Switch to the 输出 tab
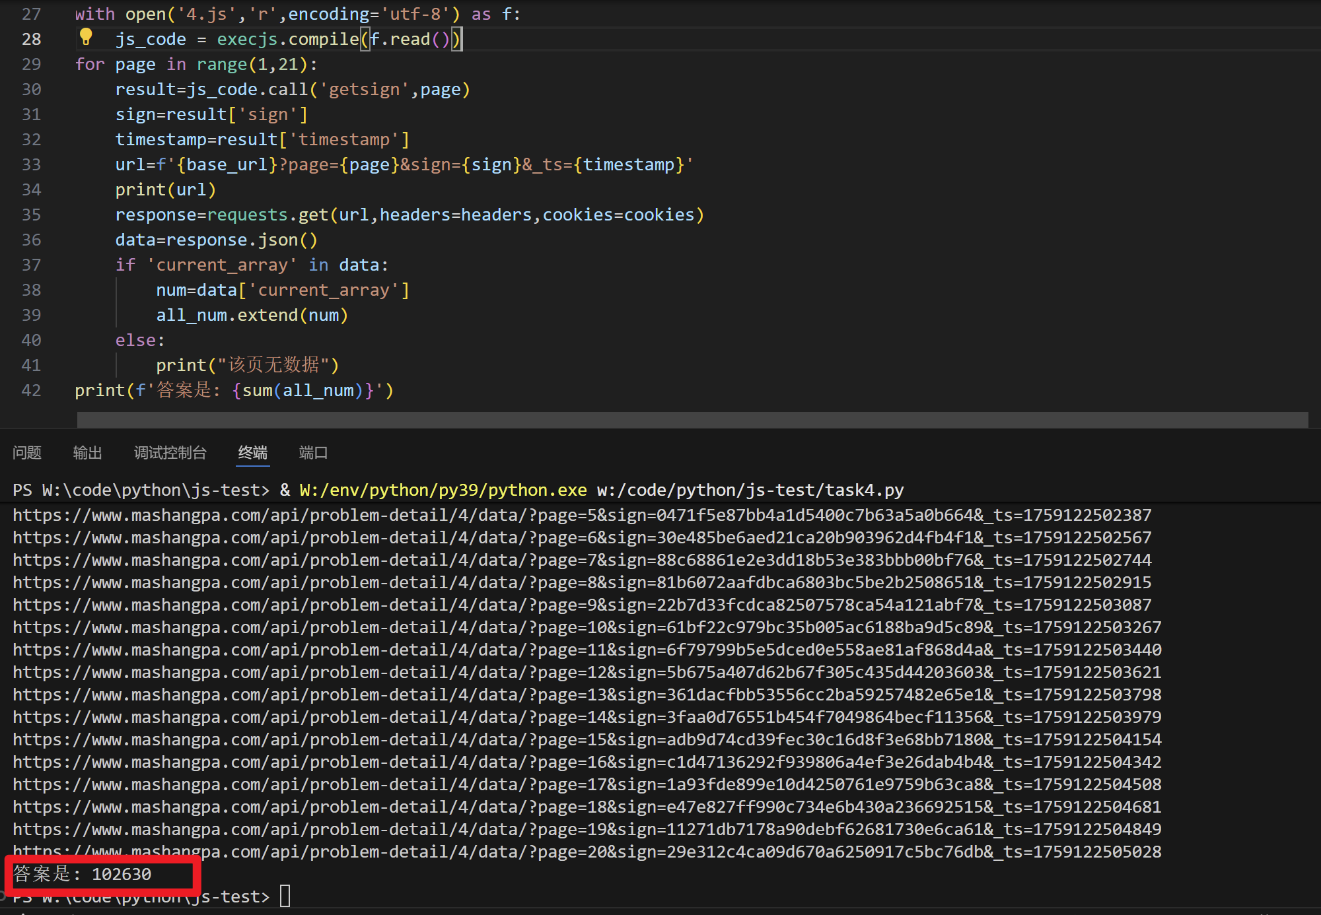Viewport: 1321px width, 915px height. [87, 453]
